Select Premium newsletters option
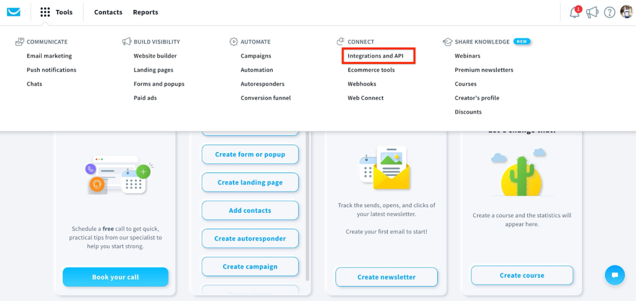636x301 pixels. click(x=484, y=70)
